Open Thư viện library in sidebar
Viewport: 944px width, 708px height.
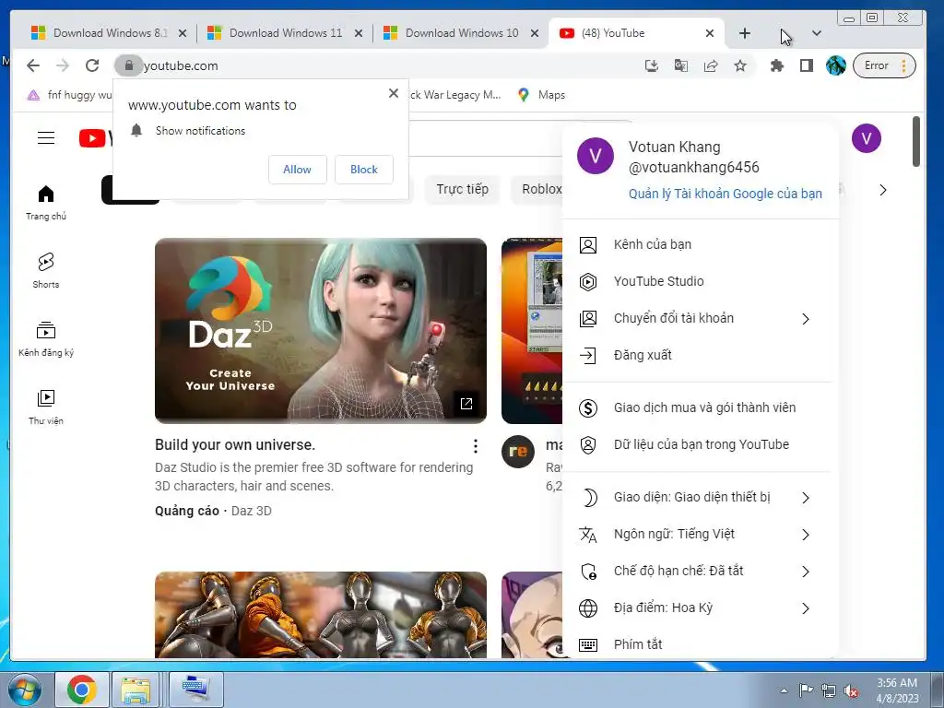click(x=46, y=407)
